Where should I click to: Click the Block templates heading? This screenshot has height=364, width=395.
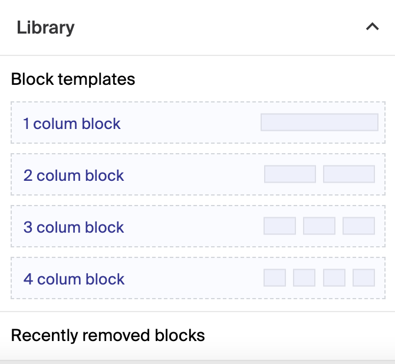[73, 79]
